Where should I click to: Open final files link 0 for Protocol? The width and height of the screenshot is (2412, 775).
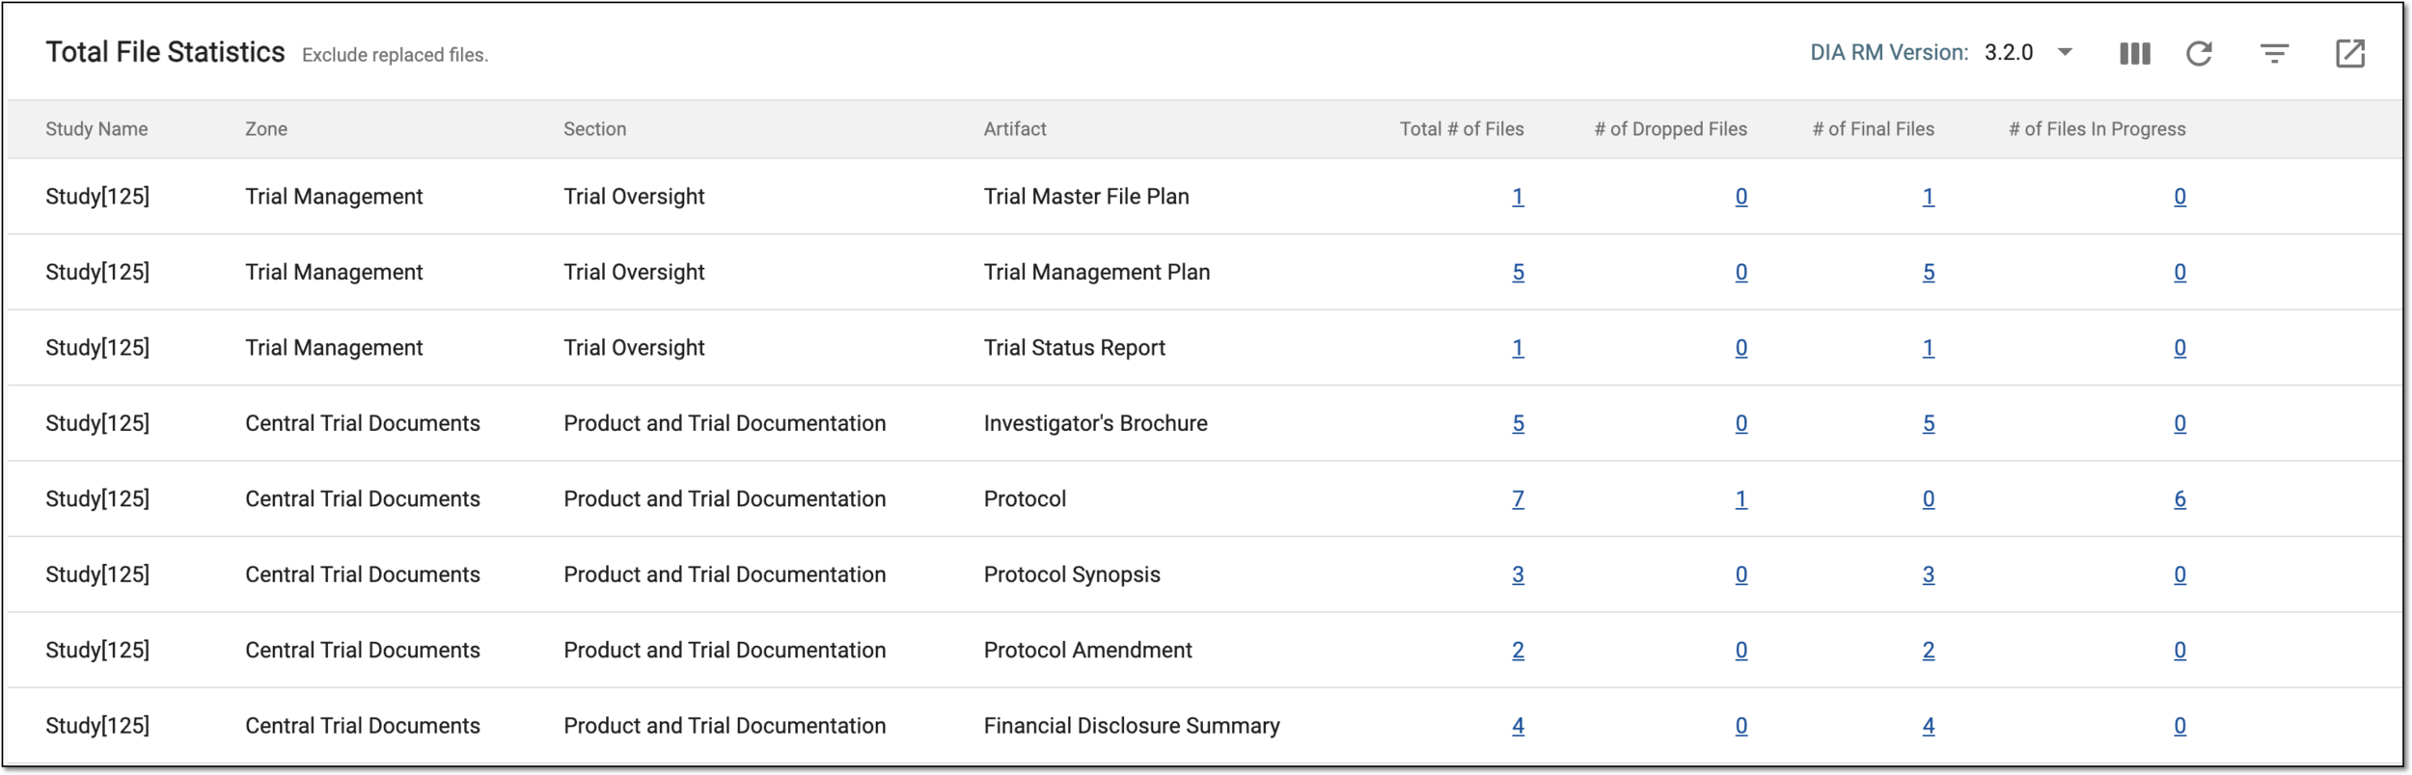tap(1928, 499)
